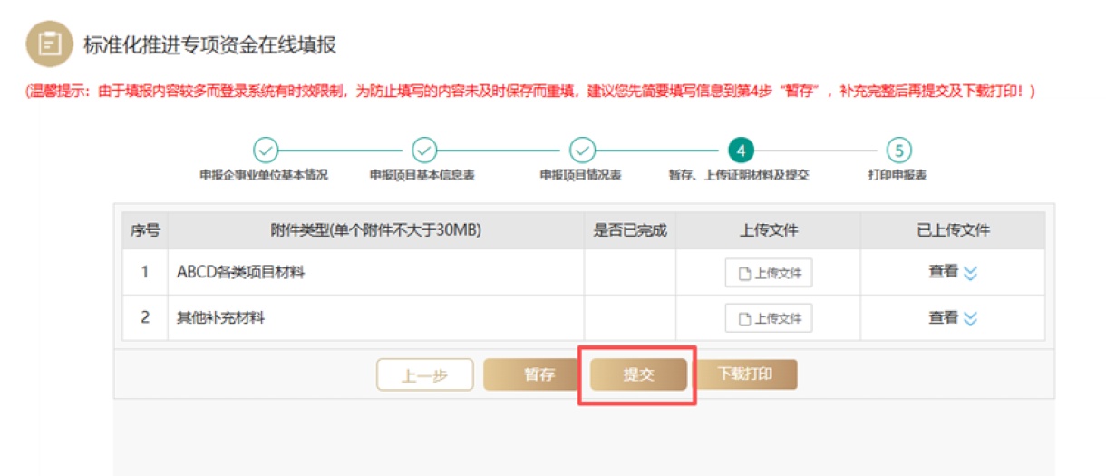The width and height of the screenshot is (1106, 476).
Task: Click the second step's checkmark circle
Action: (x=424, y=150)
